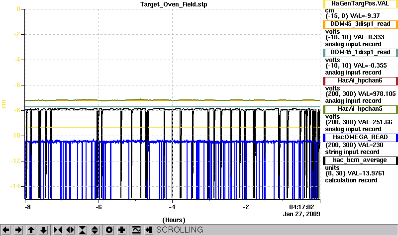Select the hac_bcm_average curve legend

pyautogui.click(x=360, y=160)
